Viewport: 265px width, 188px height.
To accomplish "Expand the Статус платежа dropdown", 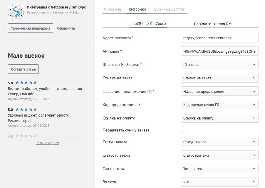I will 219,155.
